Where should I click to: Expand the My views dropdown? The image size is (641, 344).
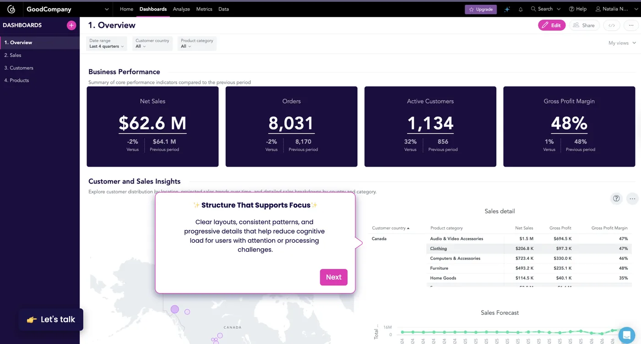pyautogui.click(x=622, y=43)
